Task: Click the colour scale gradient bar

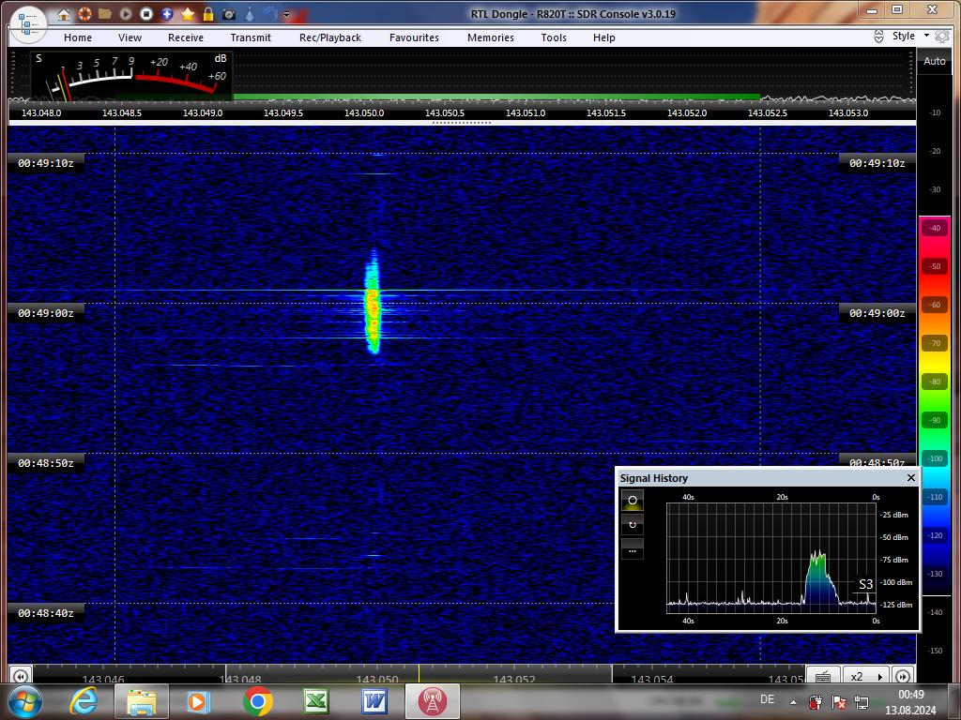Action: coord(935,405)
